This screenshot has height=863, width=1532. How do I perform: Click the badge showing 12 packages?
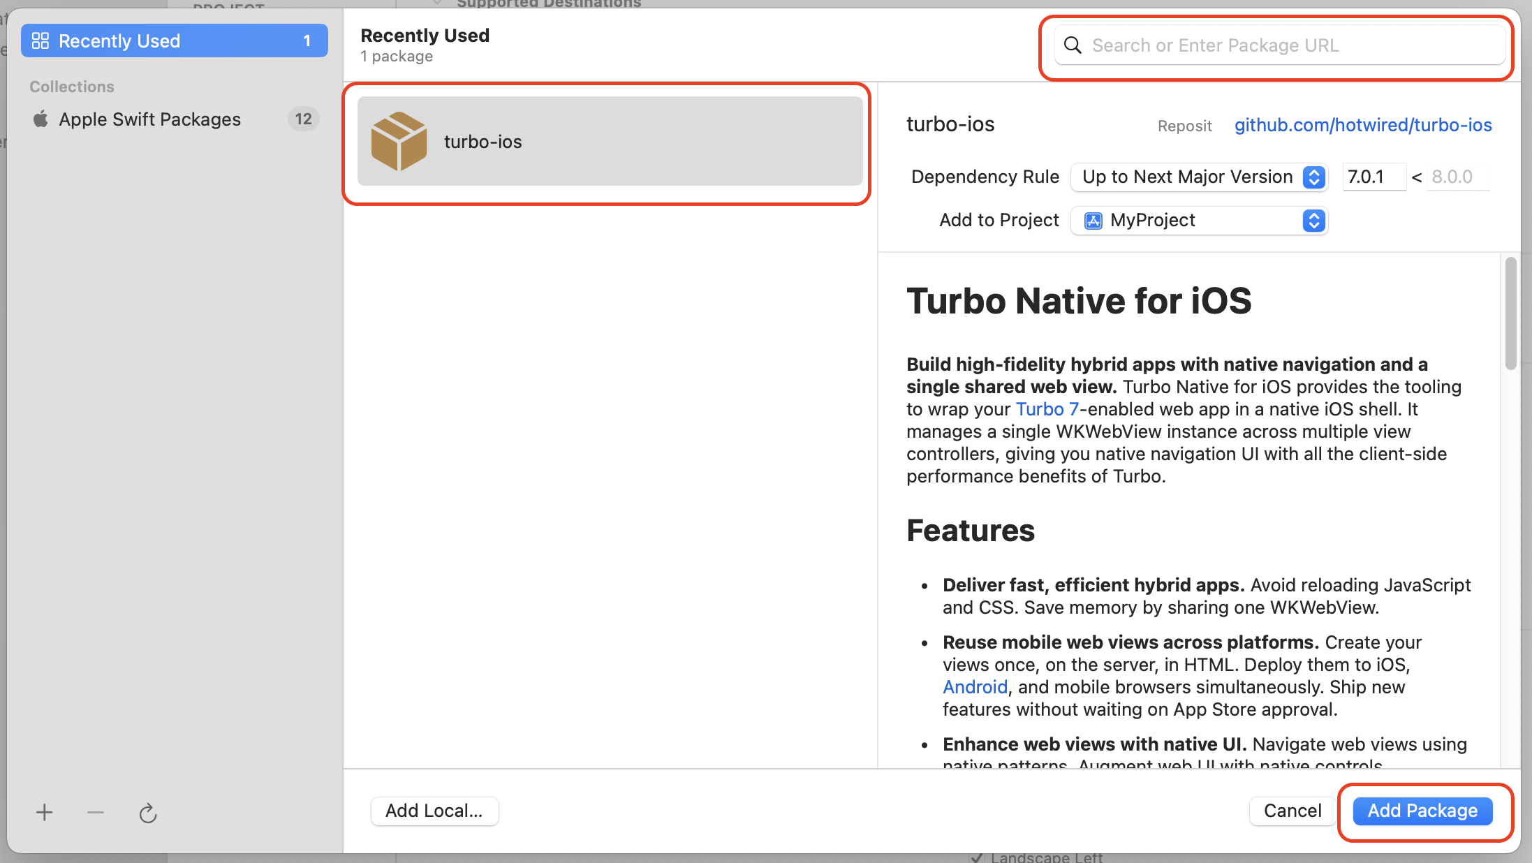click(x=303, y=119)
